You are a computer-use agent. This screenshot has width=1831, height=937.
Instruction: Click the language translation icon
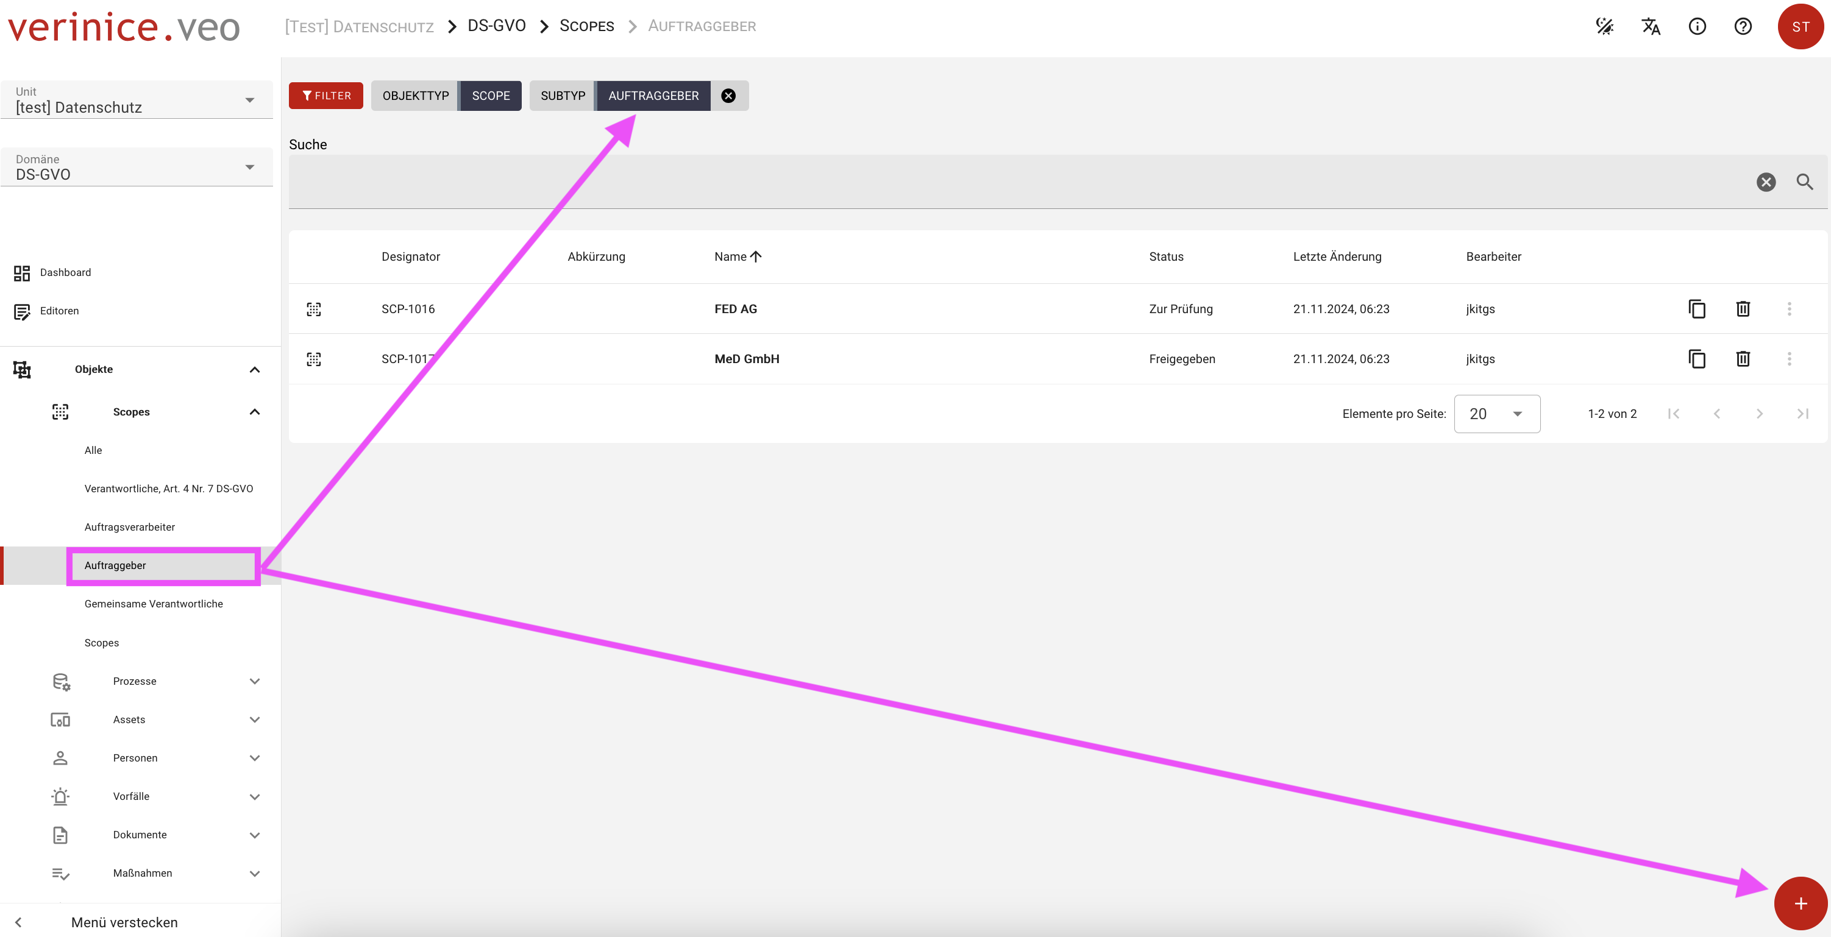click(x=1651, y=26)
